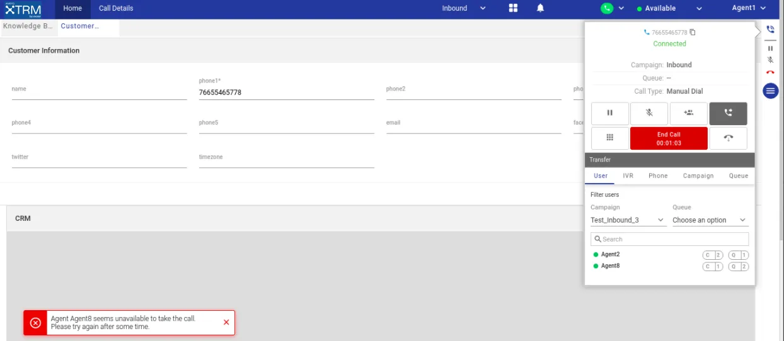Click the sidebar red hang-up icon
The image size is (784, 341).
770,72
